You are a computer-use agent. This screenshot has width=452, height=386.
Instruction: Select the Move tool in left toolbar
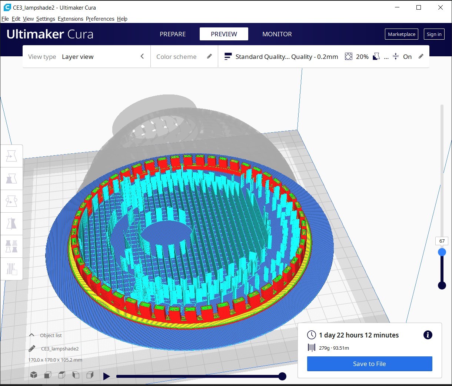[11, 156]
